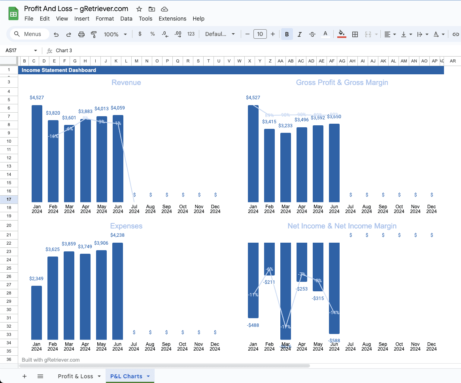Increase decimal places
Viewport: 461px width, 383px height.
[178, 34]
